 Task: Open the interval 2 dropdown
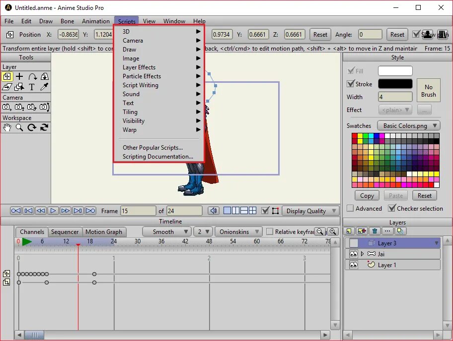coord(203,232)
